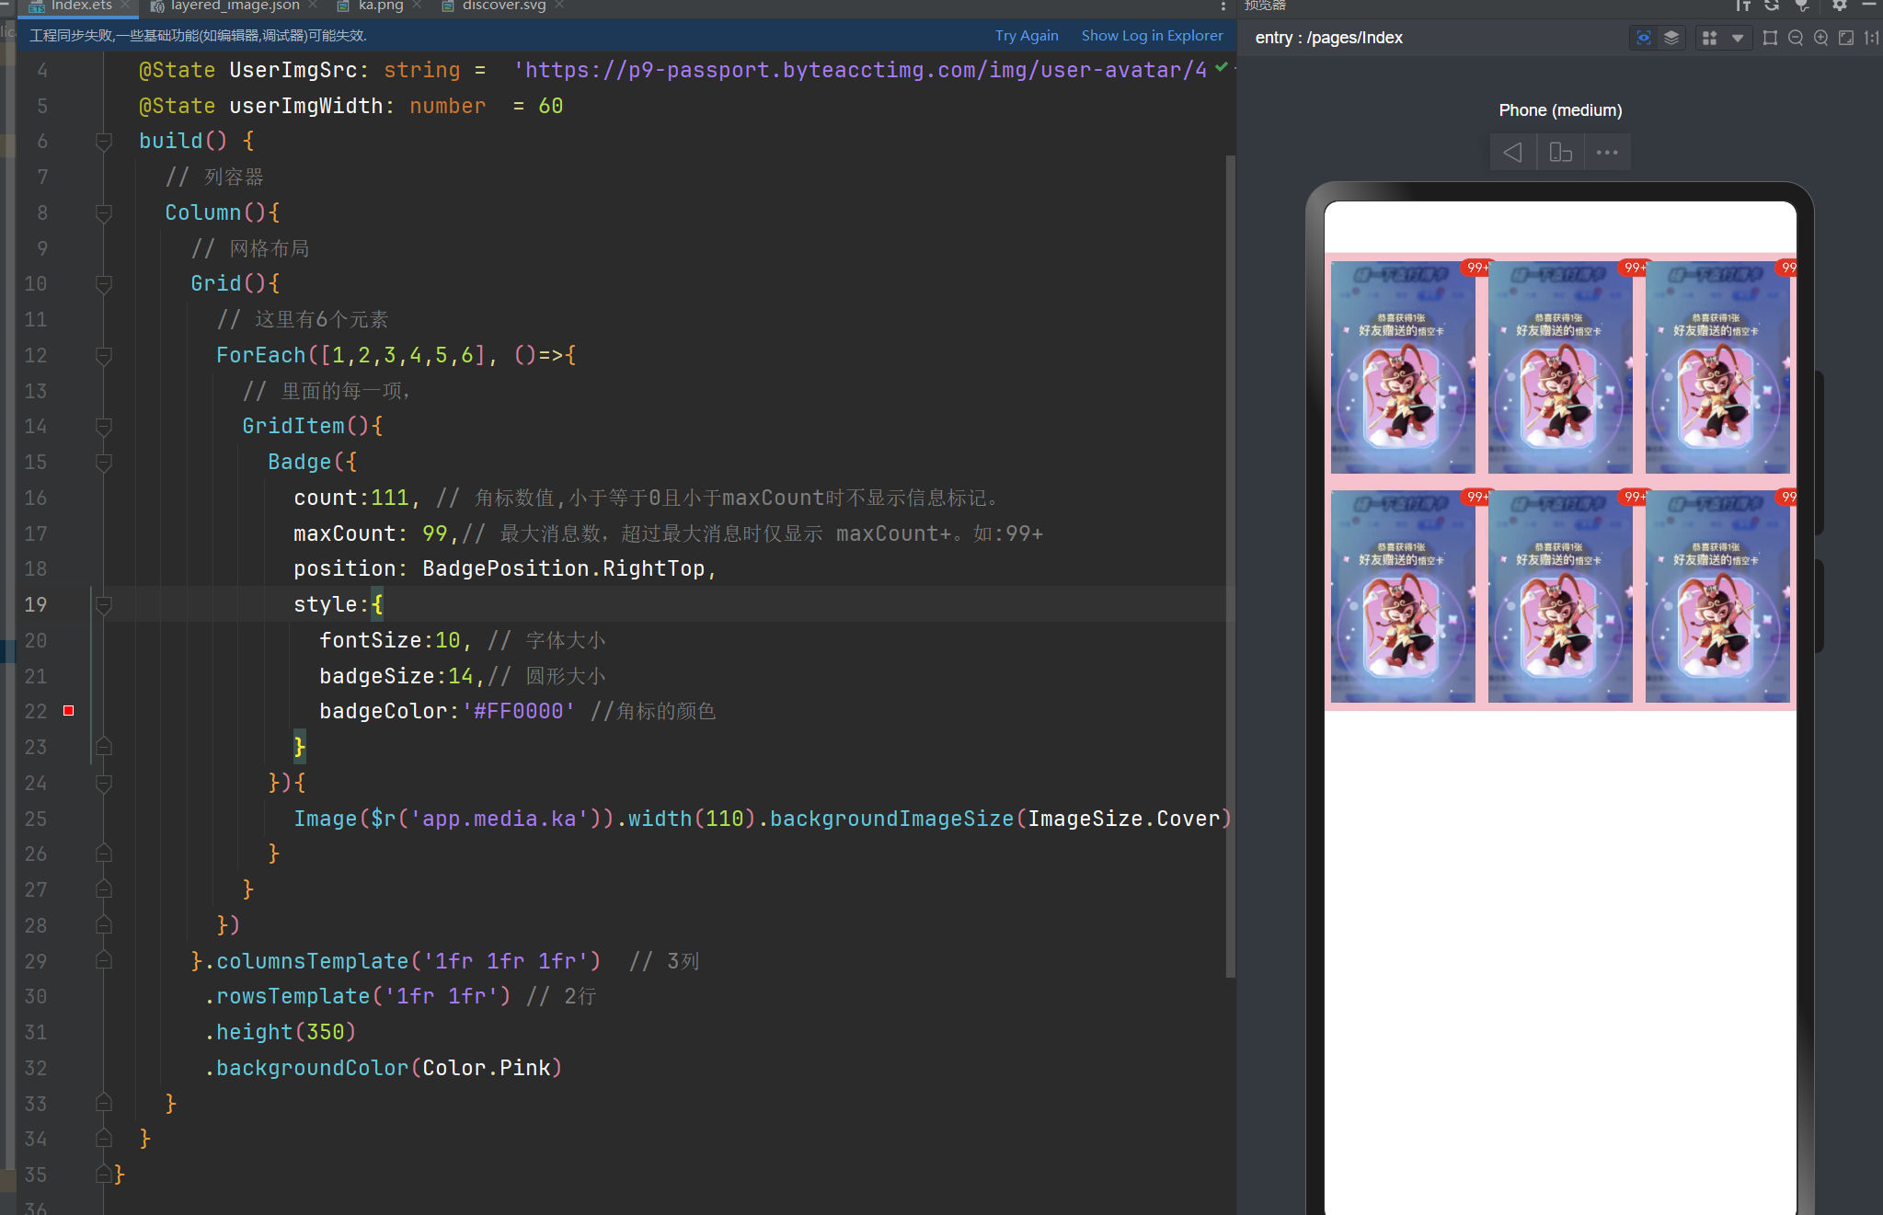Click the Try Again link

pyautogui.click(x=1026, y=35)
